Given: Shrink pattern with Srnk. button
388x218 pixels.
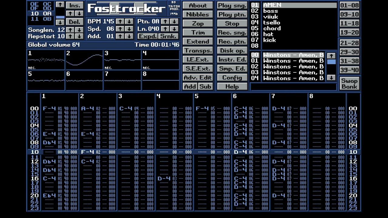Looking at the screenshot, I should [168, 36].
